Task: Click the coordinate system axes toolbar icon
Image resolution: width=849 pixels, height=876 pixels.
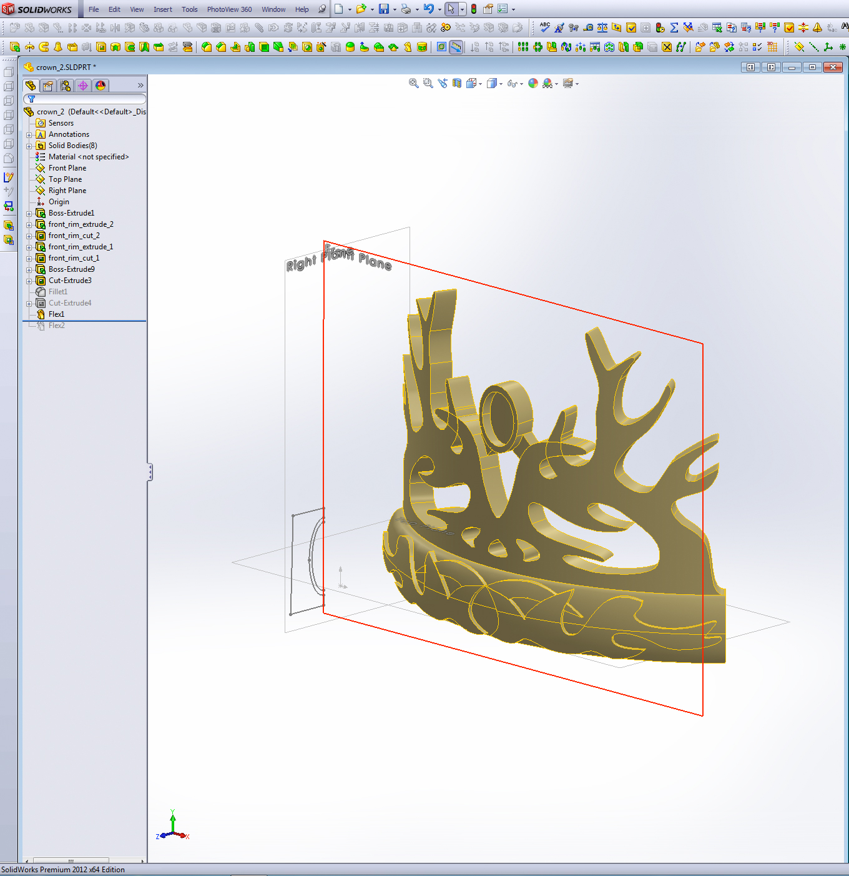Action: 828,47
